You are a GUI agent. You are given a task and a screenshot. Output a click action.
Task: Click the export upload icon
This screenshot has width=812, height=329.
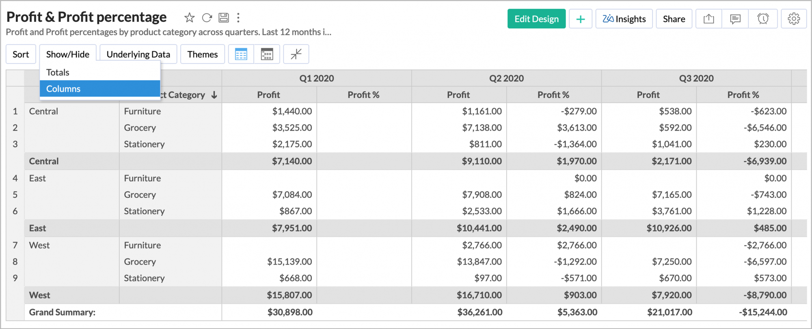pyautogui.click(x=708, y=19)
